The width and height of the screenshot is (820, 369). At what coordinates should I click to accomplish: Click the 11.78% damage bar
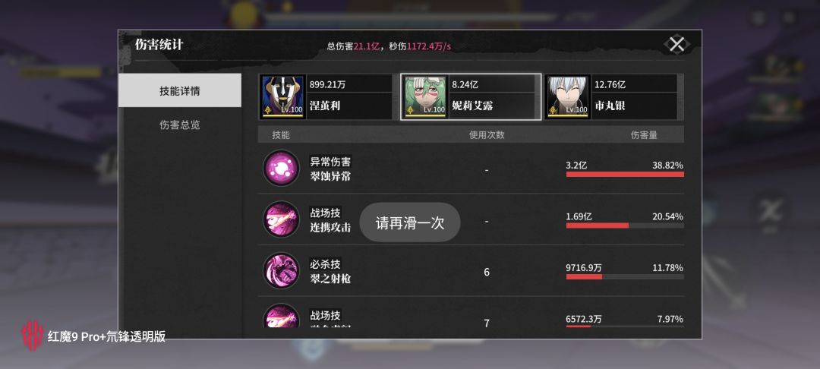point(625,277)
